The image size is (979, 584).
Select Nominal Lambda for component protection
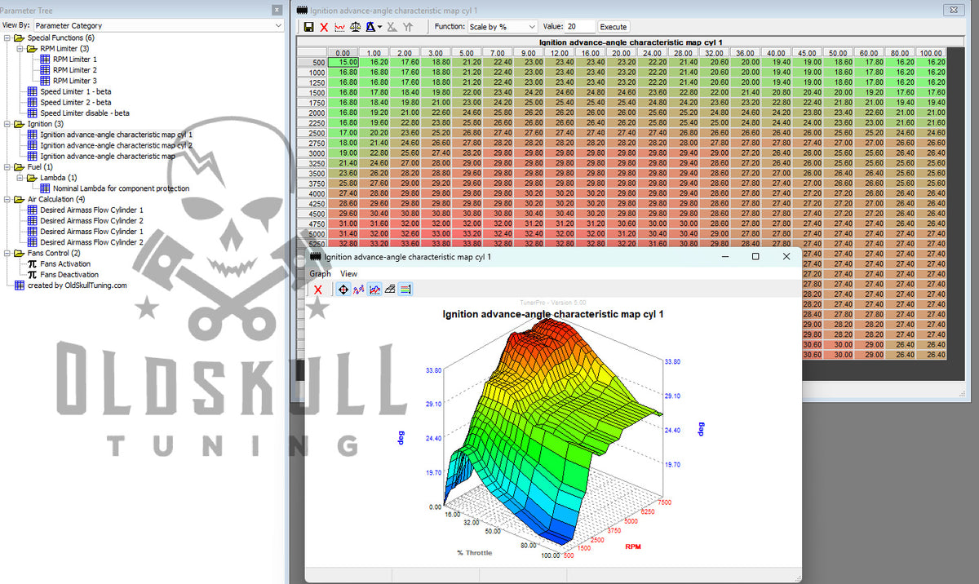[x=121, y=188]
